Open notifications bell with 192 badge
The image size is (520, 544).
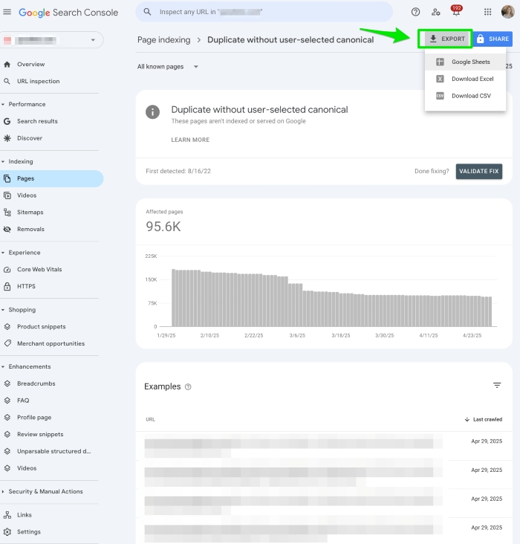[456, 11]
